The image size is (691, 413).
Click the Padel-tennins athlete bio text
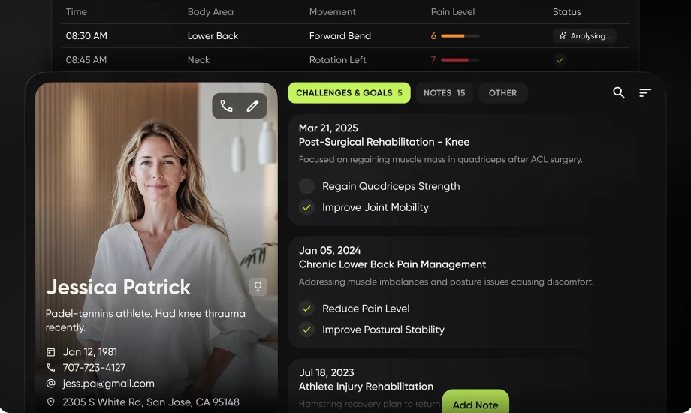click(x=146, y=321)
